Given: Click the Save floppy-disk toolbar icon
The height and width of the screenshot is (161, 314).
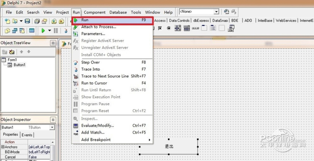Looking at the screenshot, I should [x=27, y=21].
